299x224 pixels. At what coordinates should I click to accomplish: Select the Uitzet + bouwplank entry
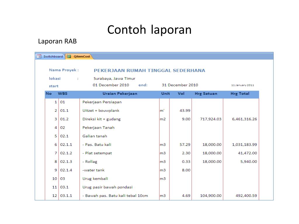click(101, 111)
